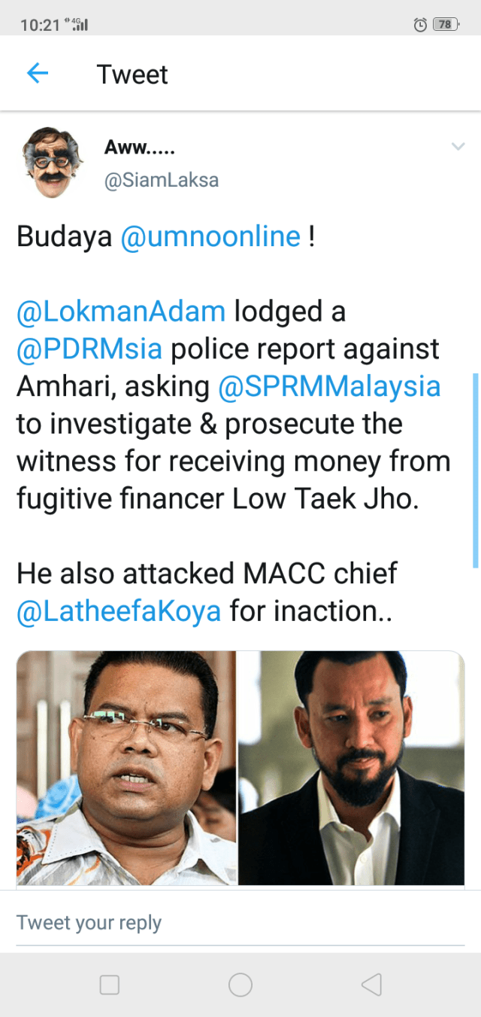
Task: Open the @LokmanAdam mention
Action: tap(121, 312)
